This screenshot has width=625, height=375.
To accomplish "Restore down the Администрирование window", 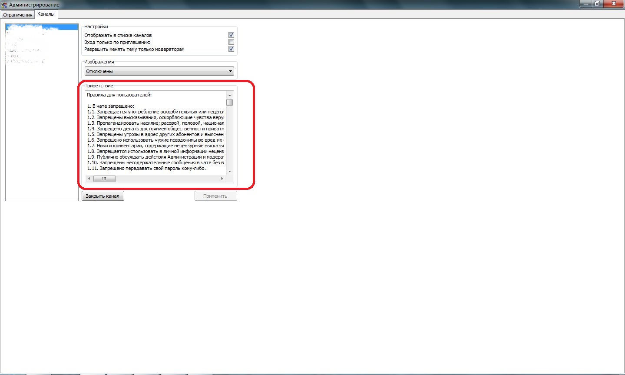I will click(597, 3).
